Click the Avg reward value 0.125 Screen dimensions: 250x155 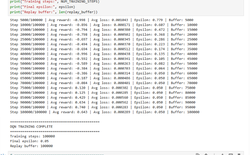pyautogui.click(x=80, y=93)
